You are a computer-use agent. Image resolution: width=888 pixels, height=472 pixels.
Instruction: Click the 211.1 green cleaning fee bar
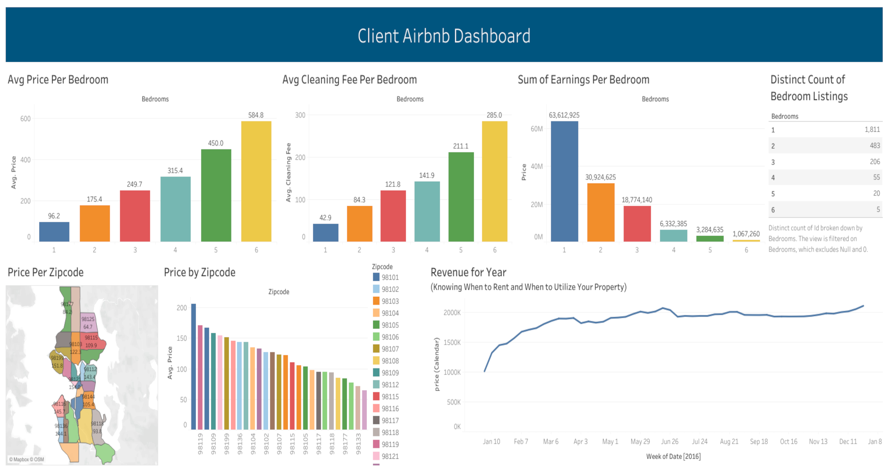(x=461, y=197)
